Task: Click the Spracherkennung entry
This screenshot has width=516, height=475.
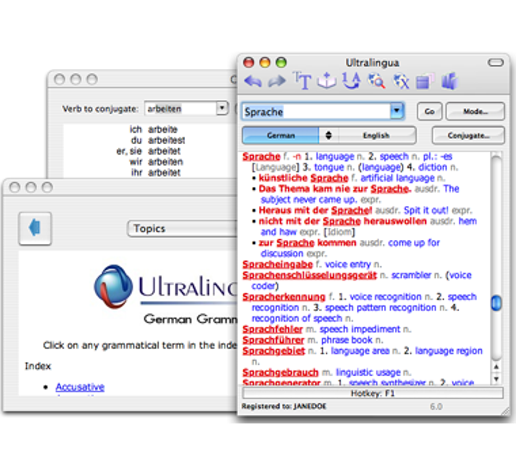Action: click(284, 297)
